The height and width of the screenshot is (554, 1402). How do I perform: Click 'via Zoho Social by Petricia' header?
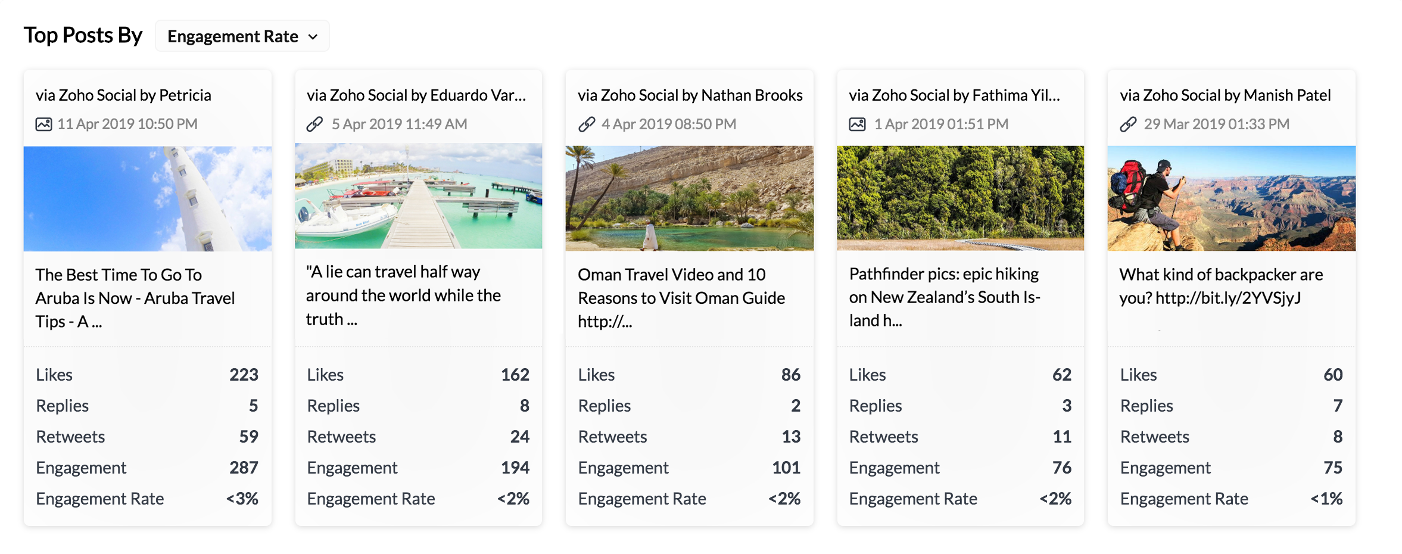pyautogui.click(x=123, y=95)
